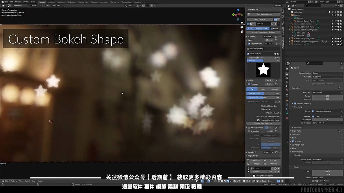This screenshot has height=193, width=344.
Task: Toggle Adaptive Sampling checkbox
Action: tap(295, 103)
